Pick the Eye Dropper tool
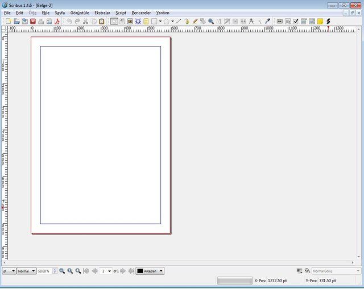 coord(267,22)
